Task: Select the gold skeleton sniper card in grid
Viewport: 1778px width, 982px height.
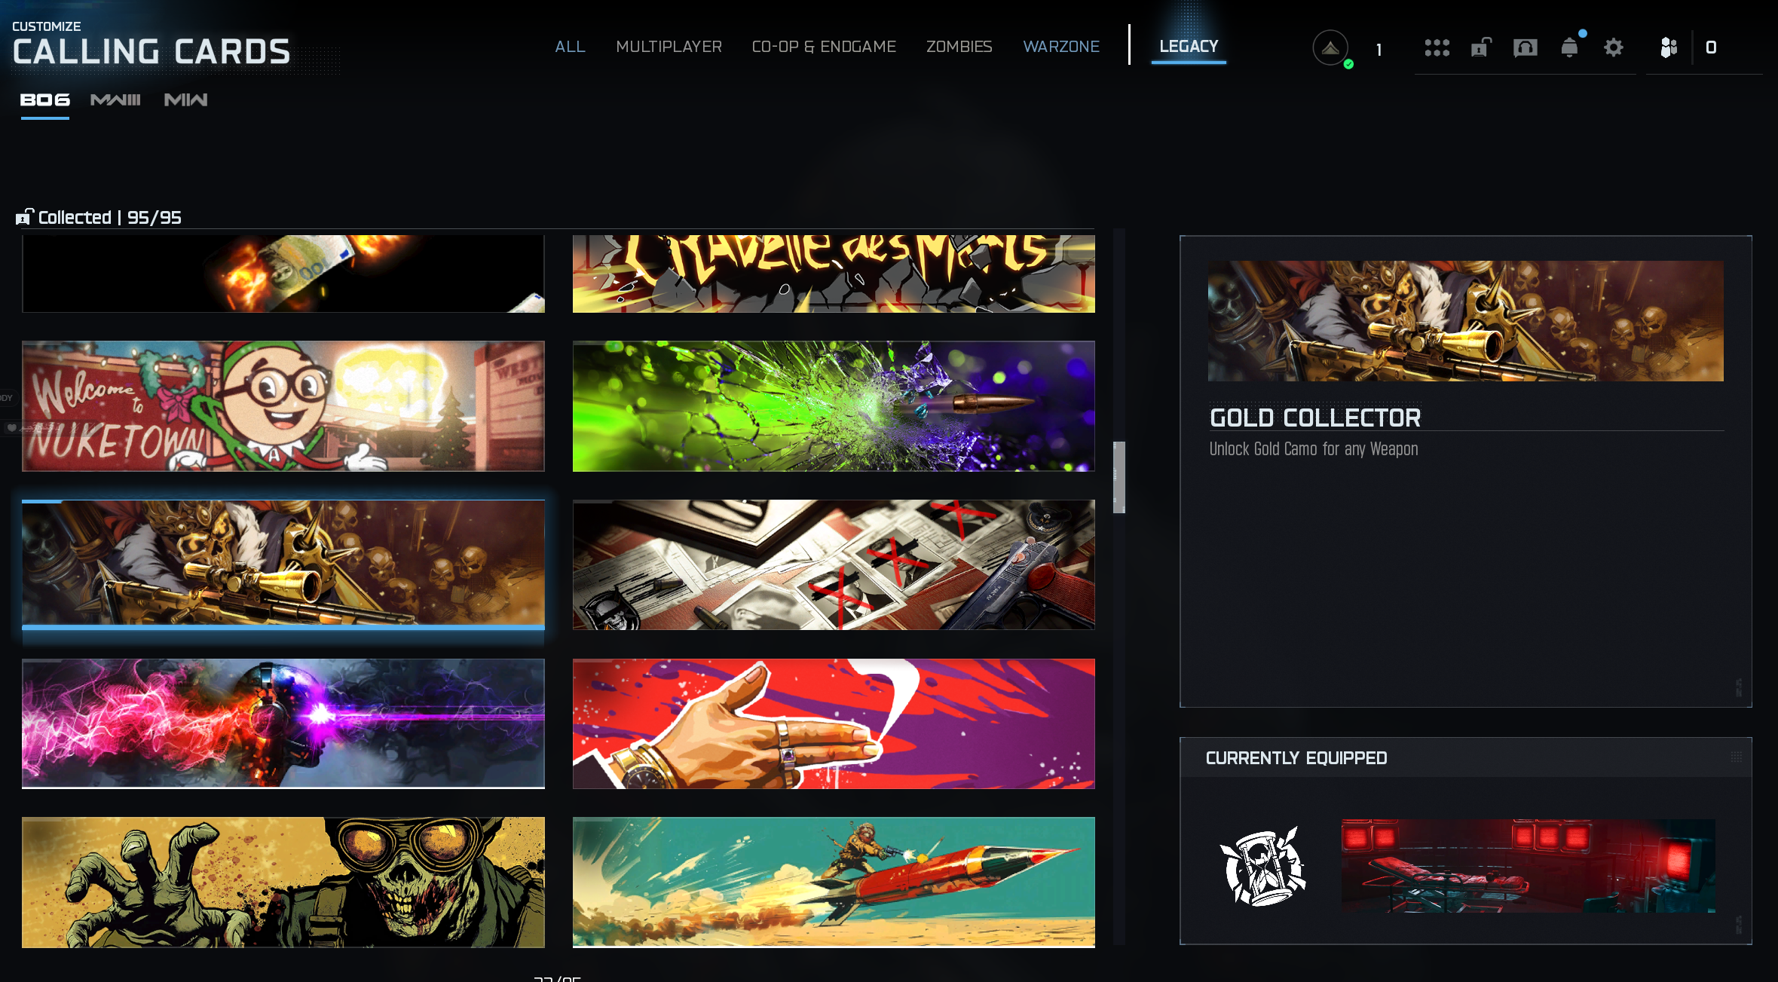Action: click(x=283, y=564)
